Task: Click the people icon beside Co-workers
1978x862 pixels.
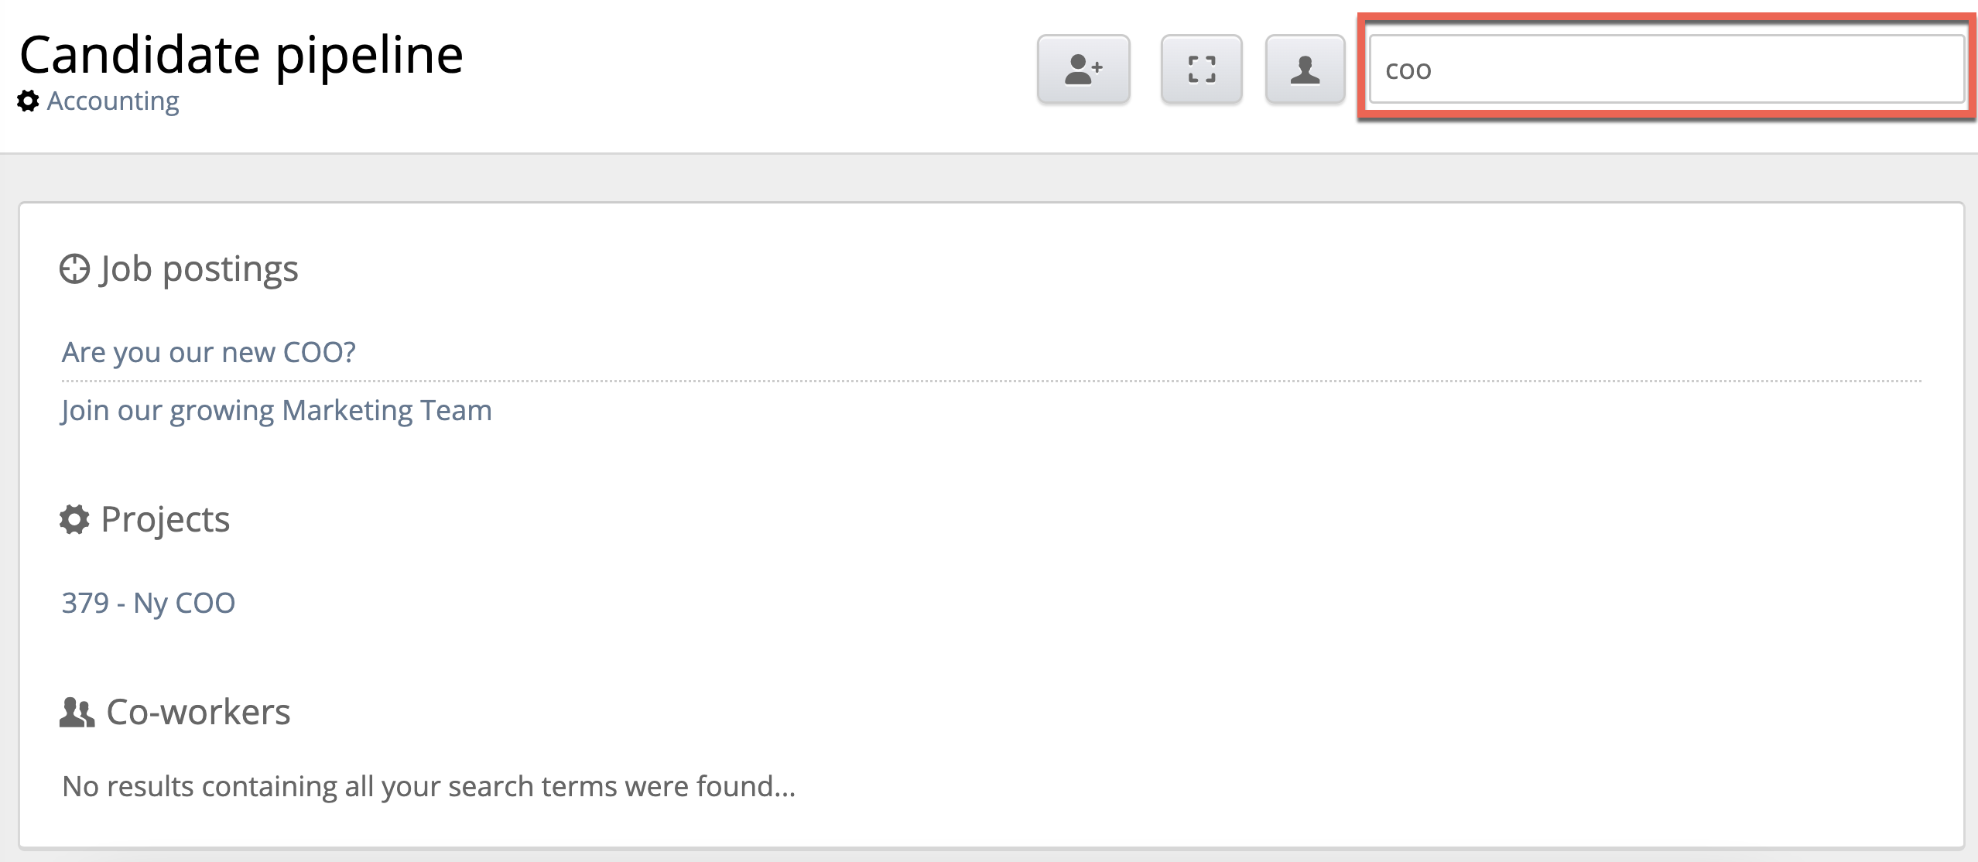Action: 77,713
